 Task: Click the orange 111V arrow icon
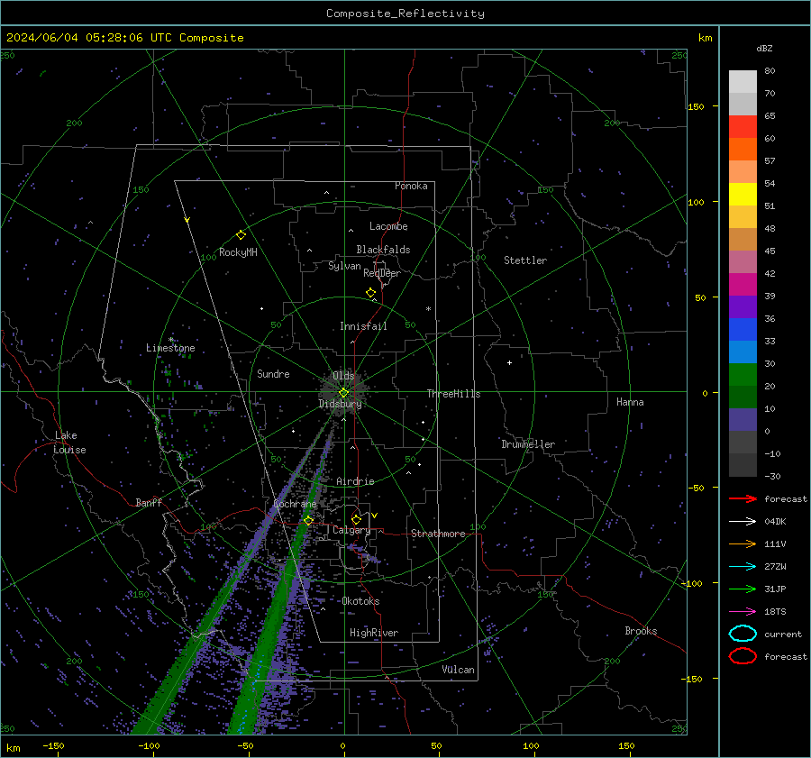point(743,543)
